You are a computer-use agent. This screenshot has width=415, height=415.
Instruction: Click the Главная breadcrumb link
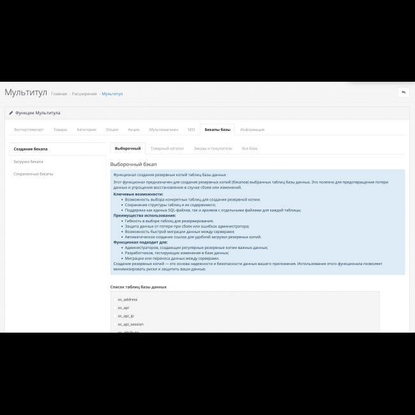59,94
